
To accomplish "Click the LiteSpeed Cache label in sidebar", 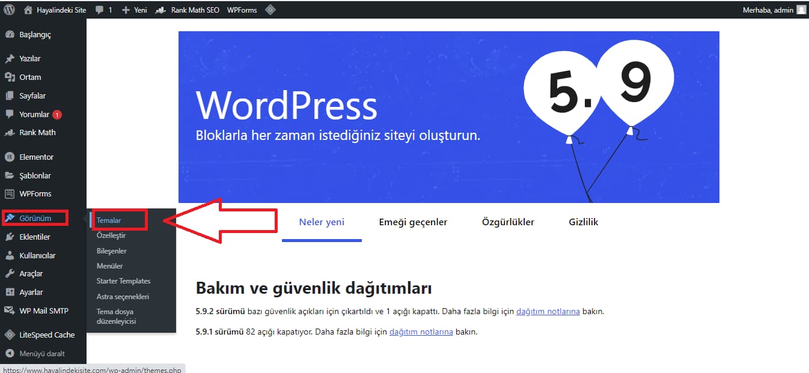I will (x=47, y=335).
